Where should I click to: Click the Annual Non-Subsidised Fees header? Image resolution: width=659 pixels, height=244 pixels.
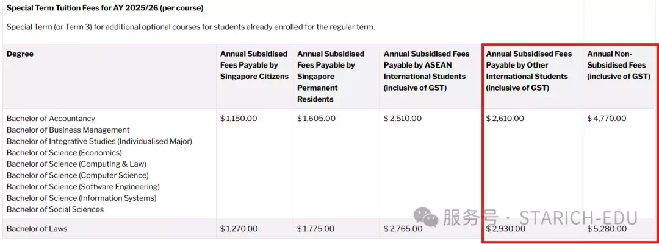tap(619, 65)
